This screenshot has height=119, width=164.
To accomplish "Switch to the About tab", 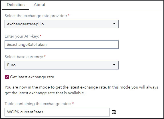I will click(x=39, y=5).
